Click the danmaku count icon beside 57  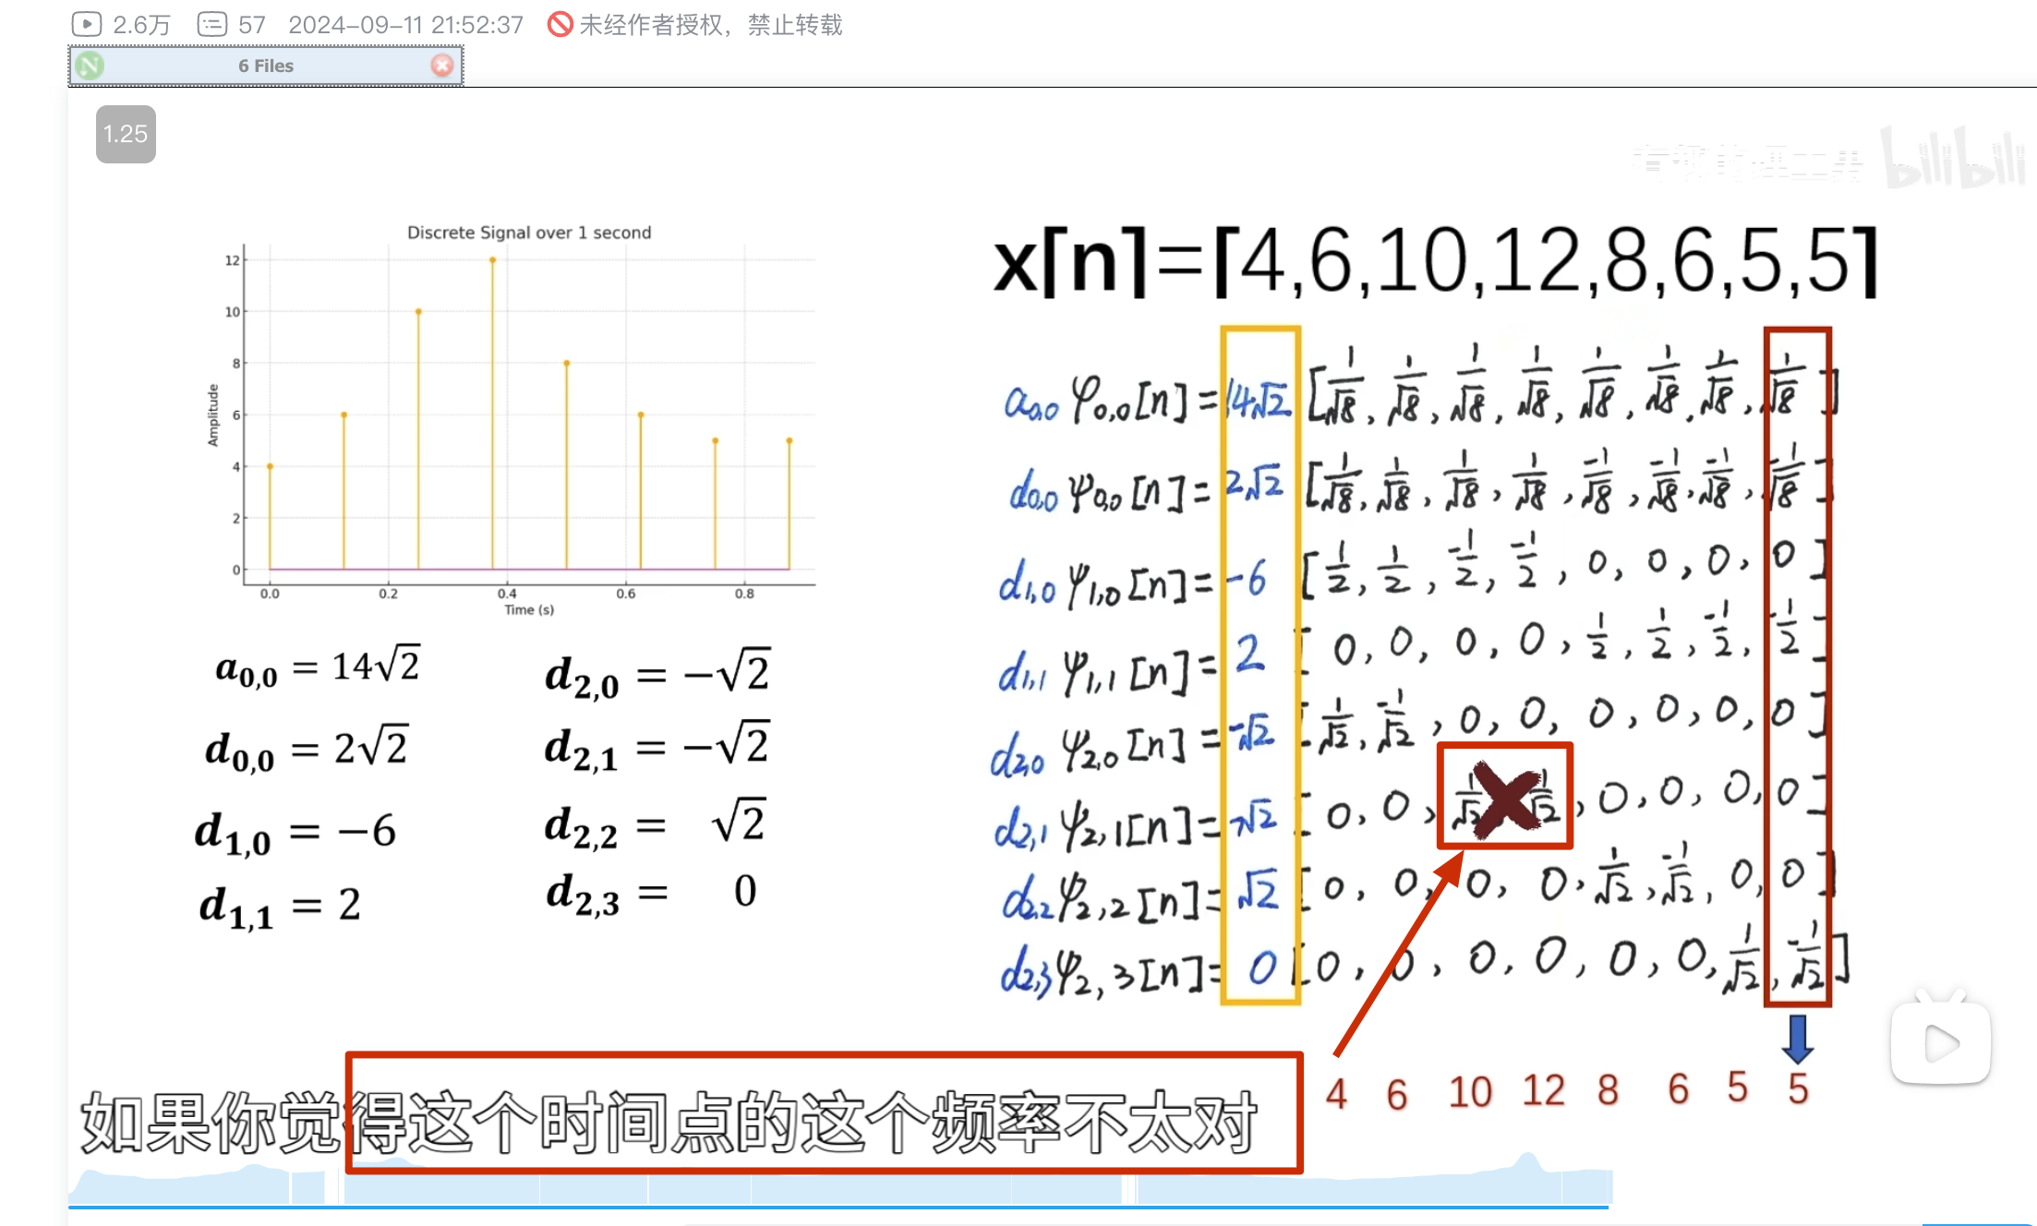(x=211, y=24)
